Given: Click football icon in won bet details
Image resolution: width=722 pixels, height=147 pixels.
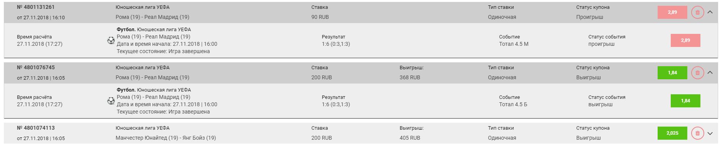Looking at the screenshot, I should click(111, 101).
